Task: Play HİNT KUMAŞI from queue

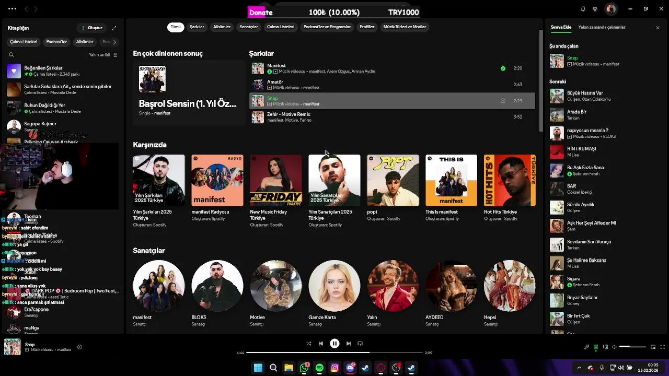Action: pos(604,151)
